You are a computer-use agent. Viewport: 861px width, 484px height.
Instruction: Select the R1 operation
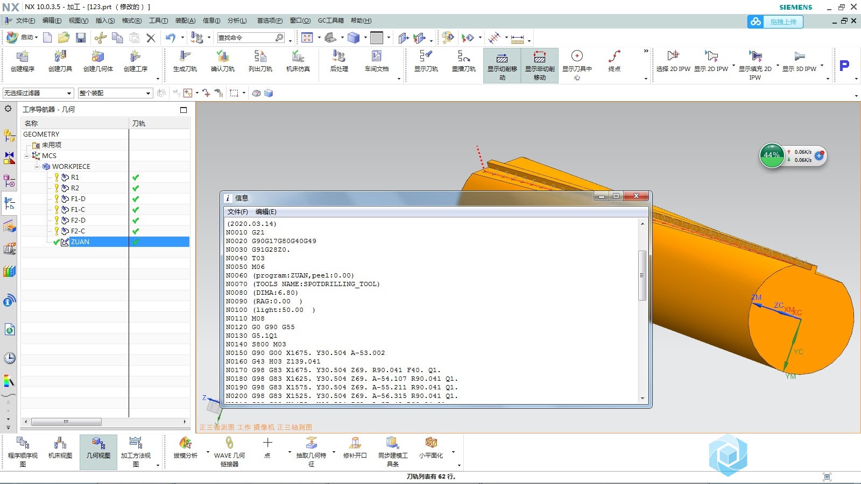pos(75,177)
